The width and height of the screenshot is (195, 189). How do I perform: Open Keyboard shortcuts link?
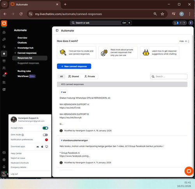(x=20, y=163)
